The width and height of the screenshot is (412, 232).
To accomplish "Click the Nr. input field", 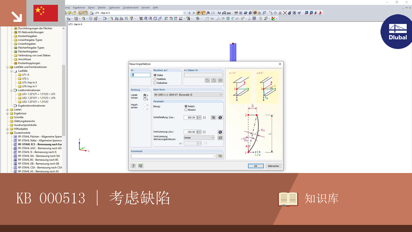I will tap(140, 75).
